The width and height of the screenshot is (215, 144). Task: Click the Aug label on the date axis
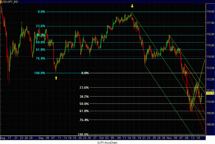click(3, 138)
